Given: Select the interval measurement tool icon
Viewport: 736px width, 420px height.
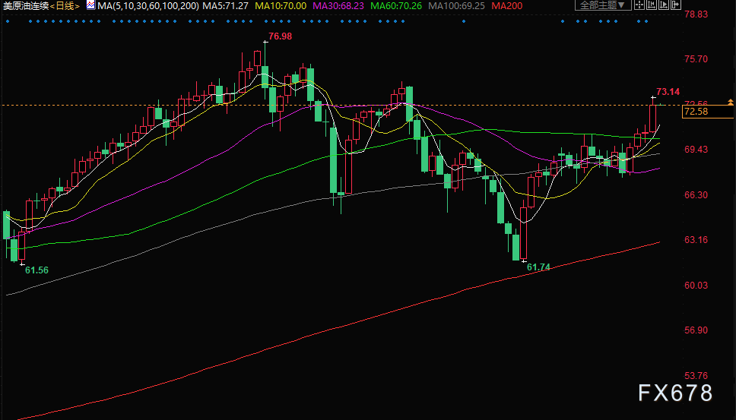Looking at the screenshot, I should click(x=652, y=5).
